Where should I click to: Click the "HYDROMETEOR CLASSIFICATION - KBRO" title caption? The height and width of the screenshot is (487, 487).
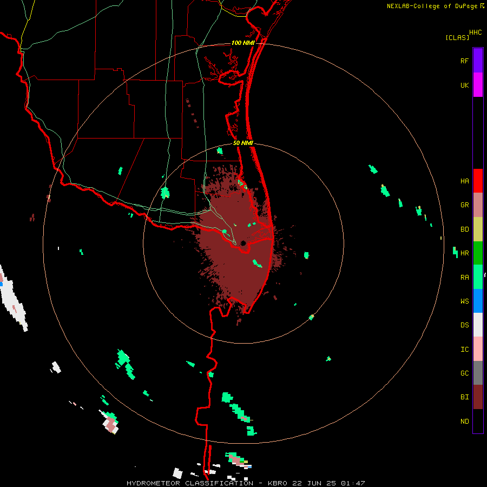(x=207, y=483)
